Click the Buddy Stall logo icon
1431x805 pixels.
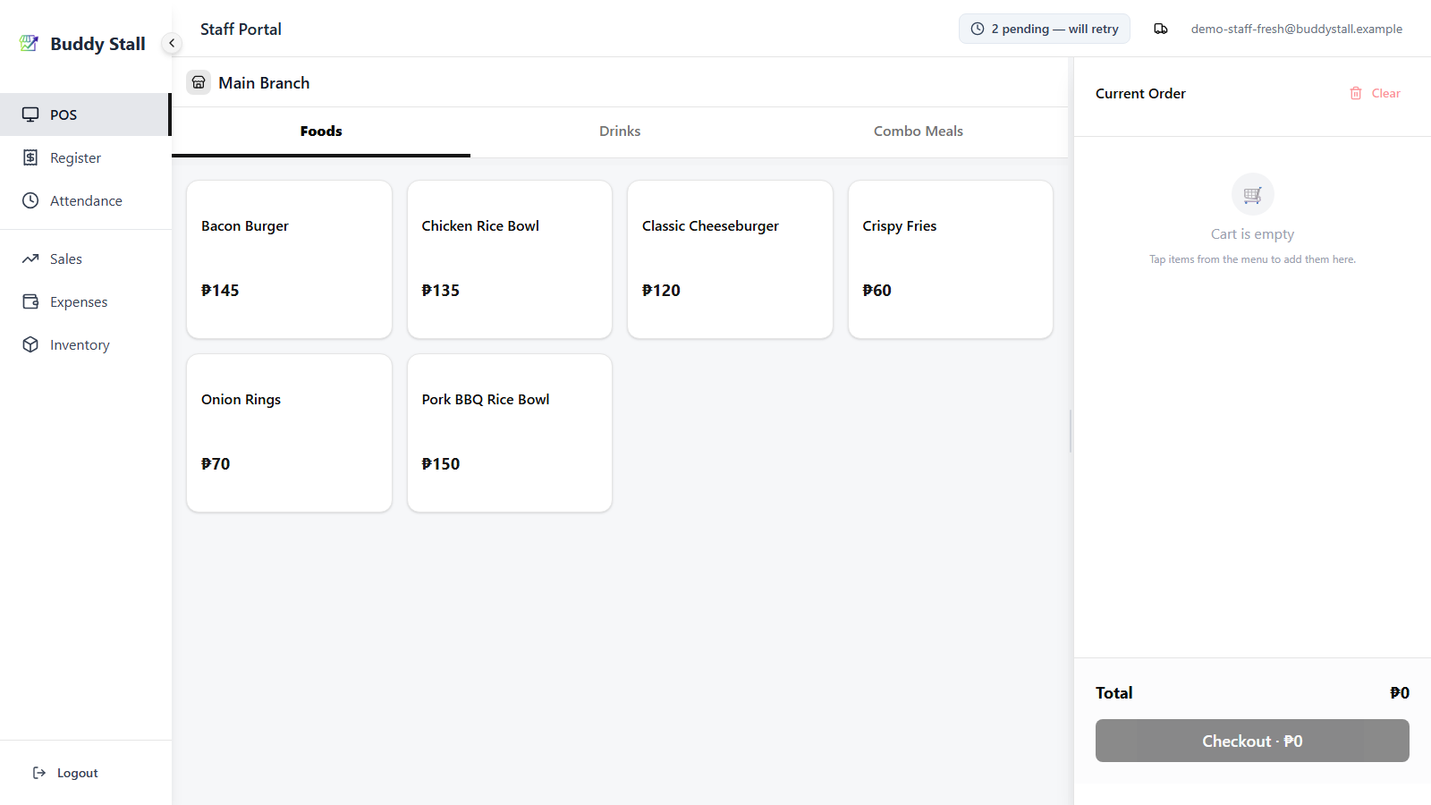[29, 43]
